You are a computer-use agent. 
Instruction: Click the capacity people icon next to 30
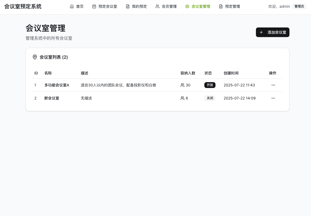[x=183, y=85]
